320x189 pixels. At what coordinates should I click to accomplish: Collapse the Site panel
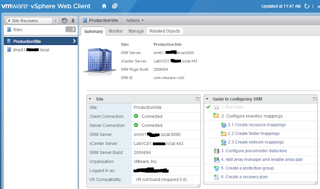pyautogui.click(x=90, y=99)
